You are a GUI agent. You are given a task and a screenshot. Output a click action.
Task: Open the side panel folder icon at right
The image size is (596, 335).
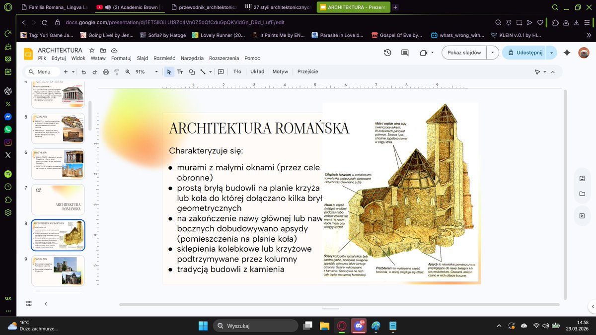click(582, 194)
